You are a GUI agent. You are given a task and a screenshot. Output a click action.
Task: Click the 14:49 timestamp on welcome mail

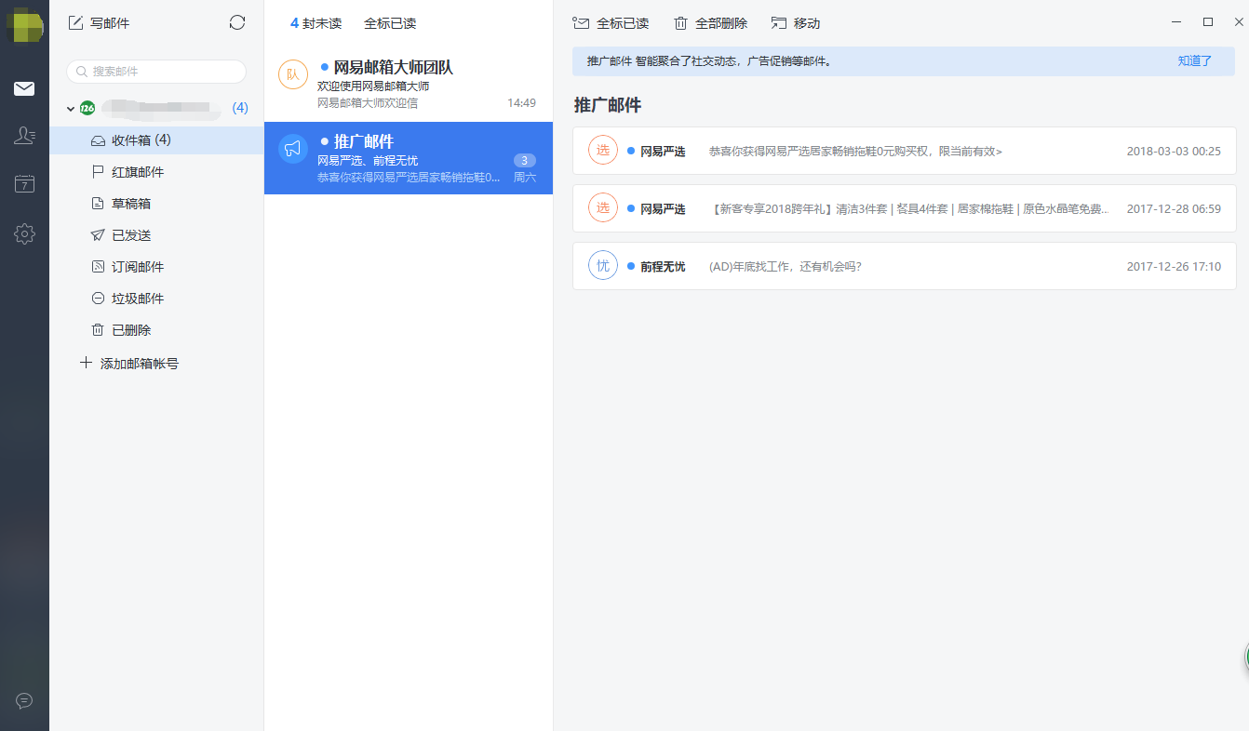click(521, 103)
